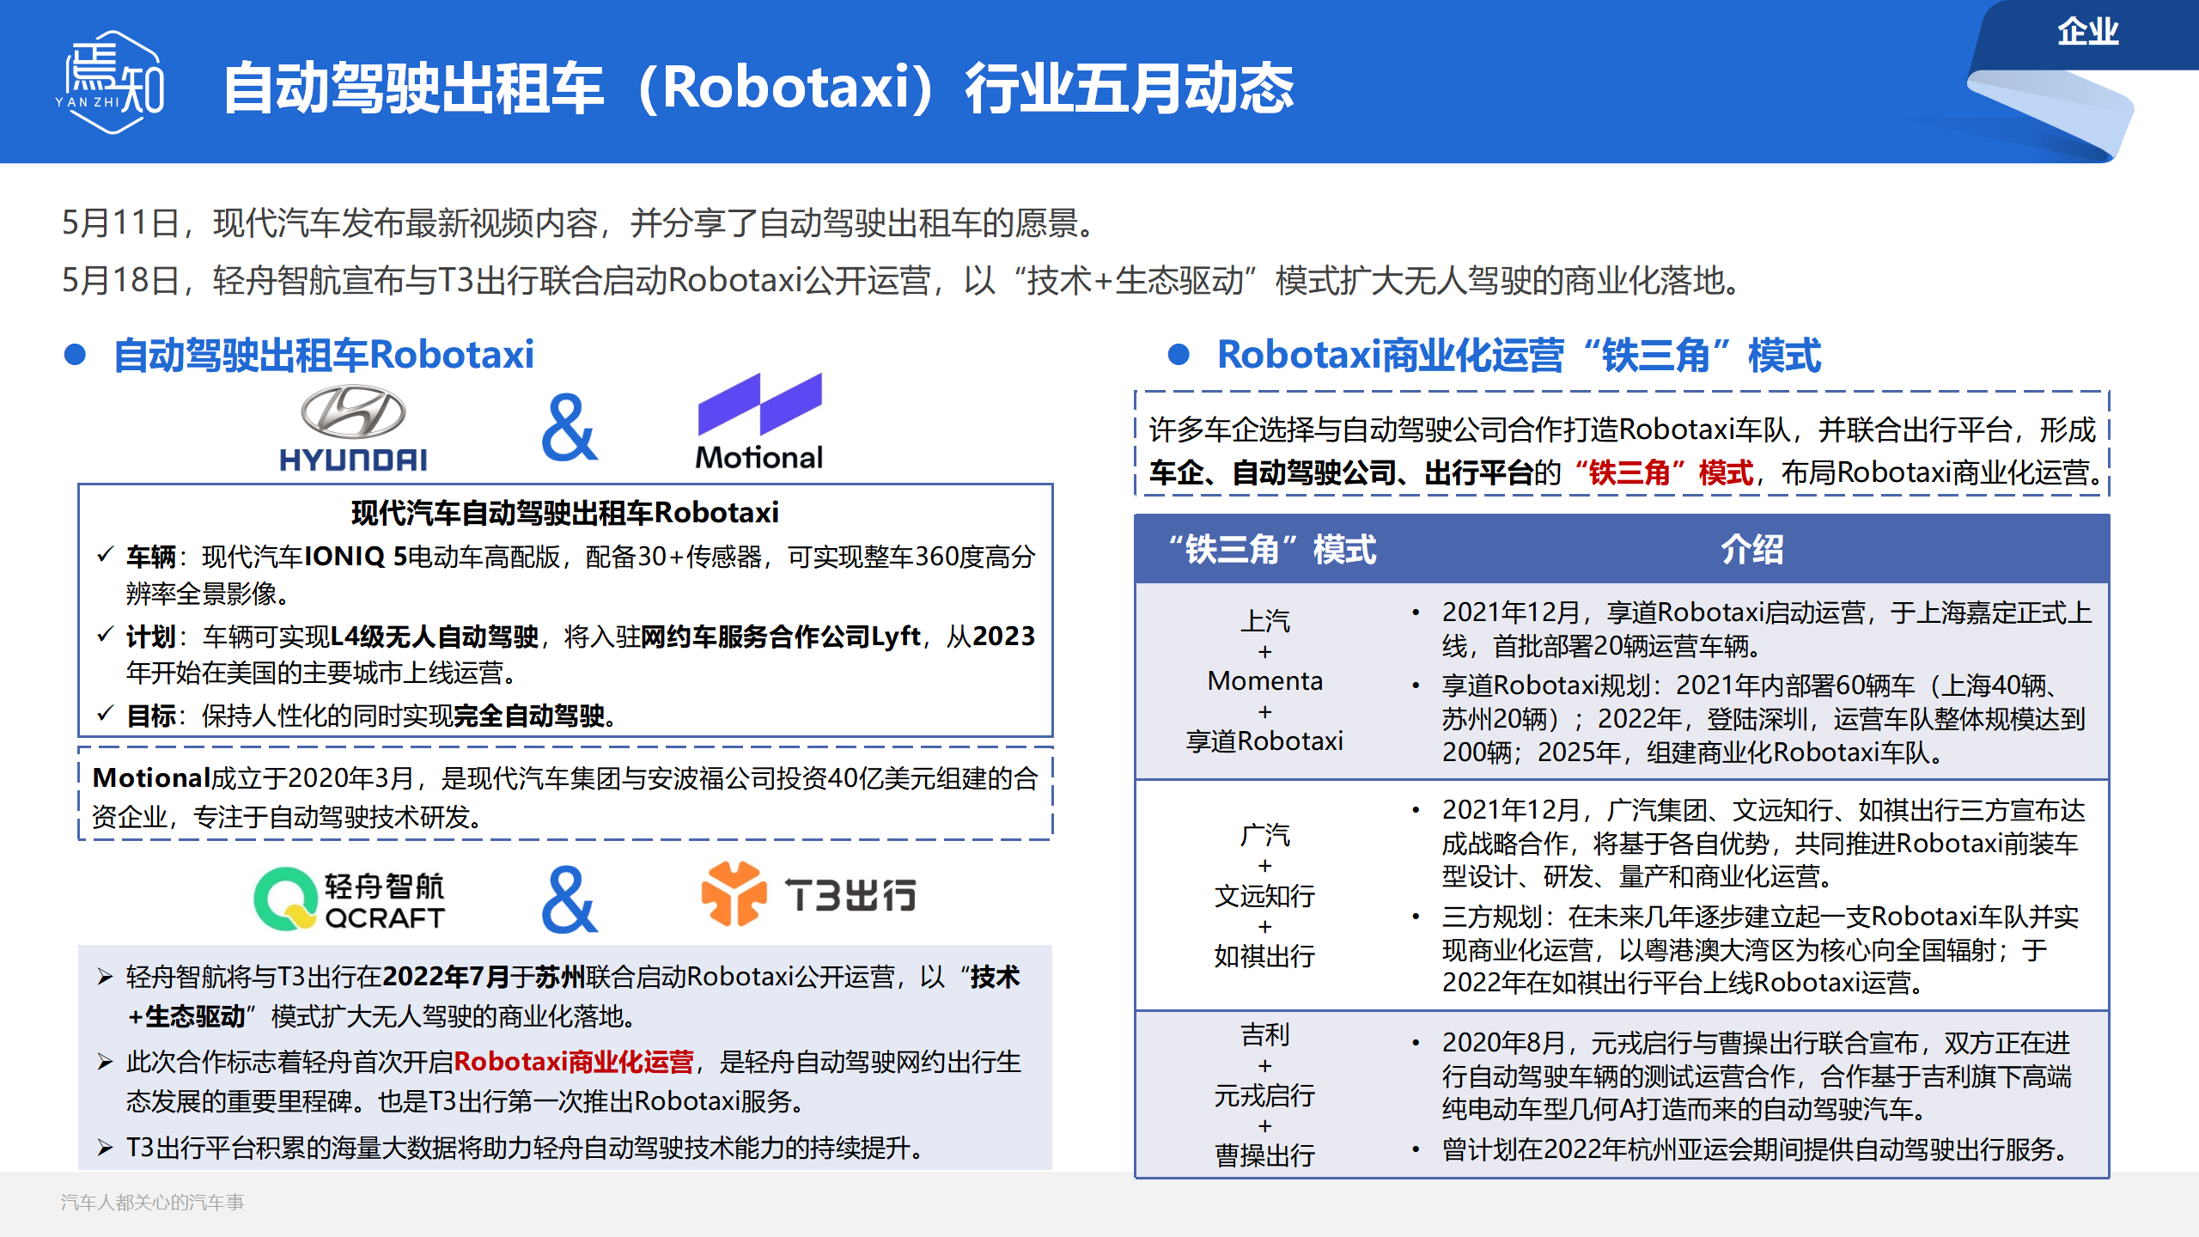Image resolution: width=2199 pixels, height=1237 pixels.
Task: Click heading Robotaxi商业化运营"铁三角"模式
Action: point(1519,355)
